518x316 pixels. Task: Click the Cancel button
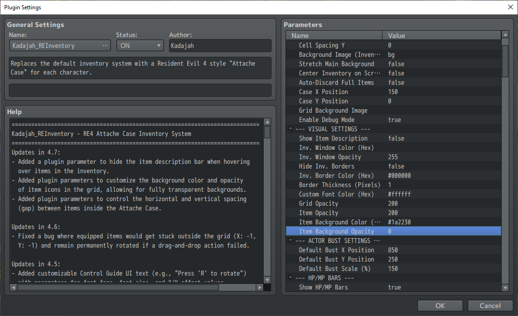(490, 306)
